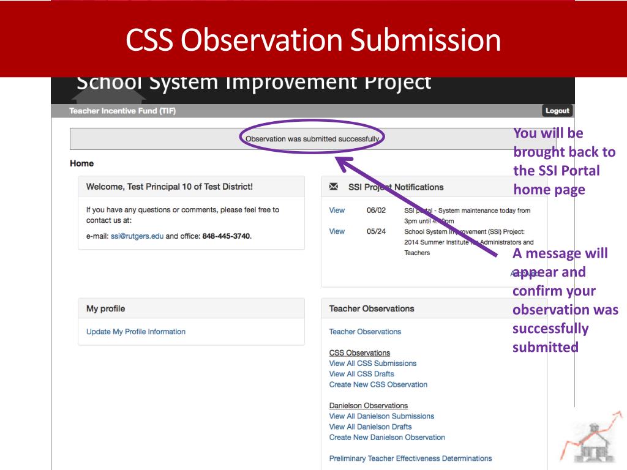Screen dimensions: 627x470
Task: Open the Teacher Observations link
Action: coord(365,332)
